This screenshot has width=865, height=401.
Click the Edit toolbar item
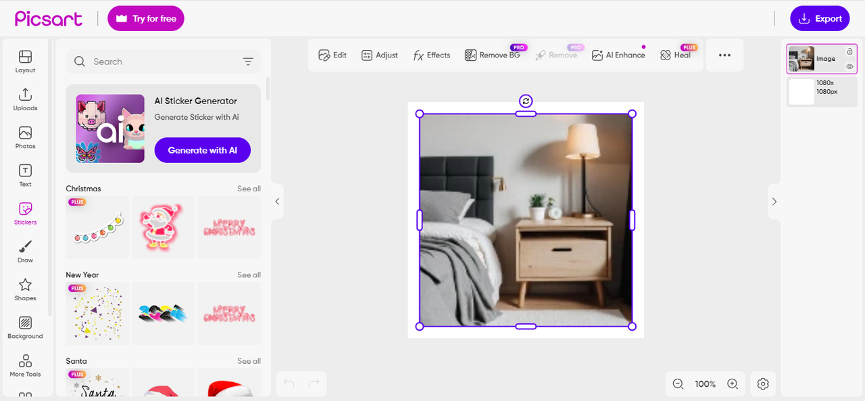(x=332, y=55)
